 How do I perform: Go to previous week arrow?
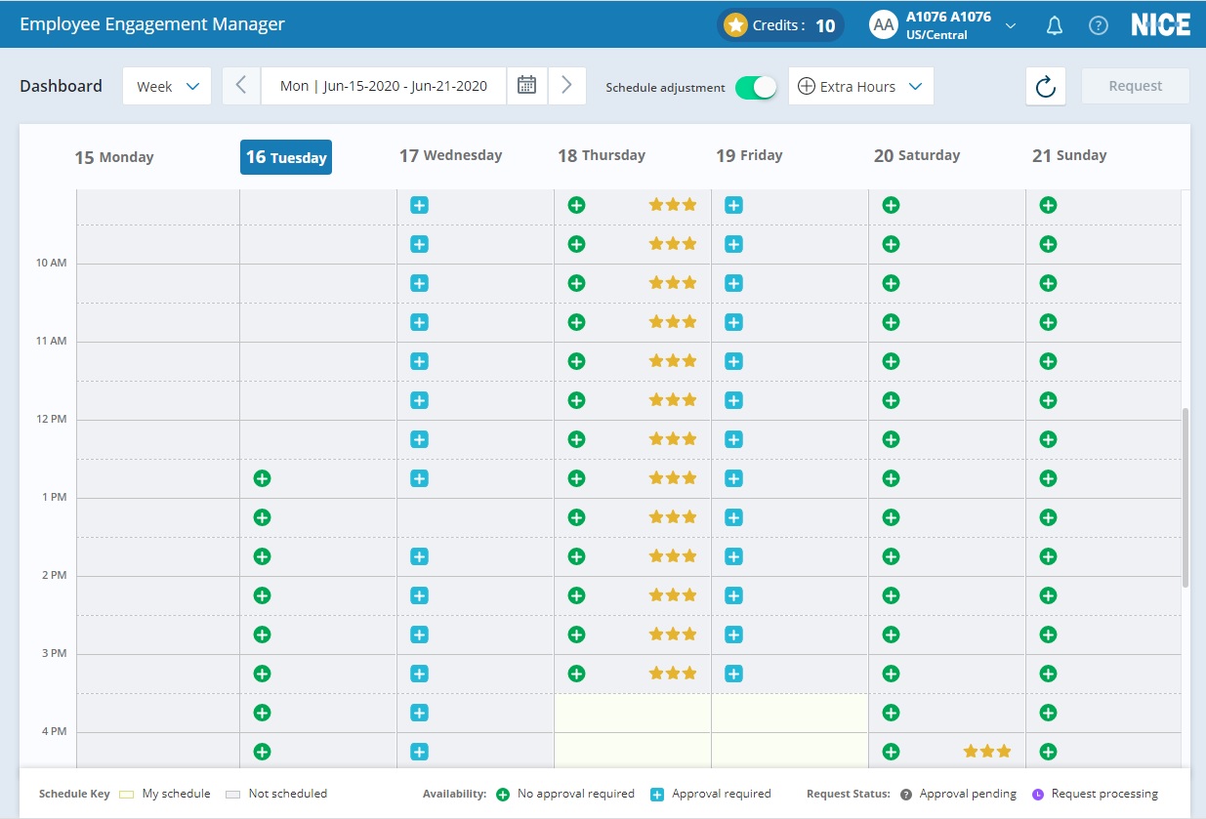[241, 86]
